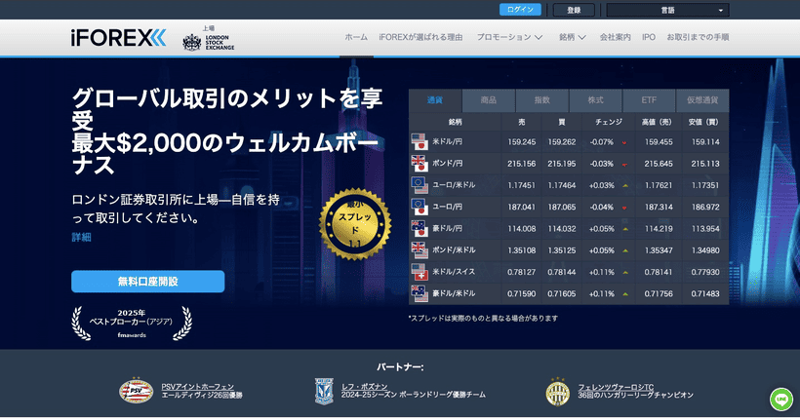This screenshot has width=800, height=420.
Task: Click the up arrow for 米ドル/スイス
Action: coord(624,273)
